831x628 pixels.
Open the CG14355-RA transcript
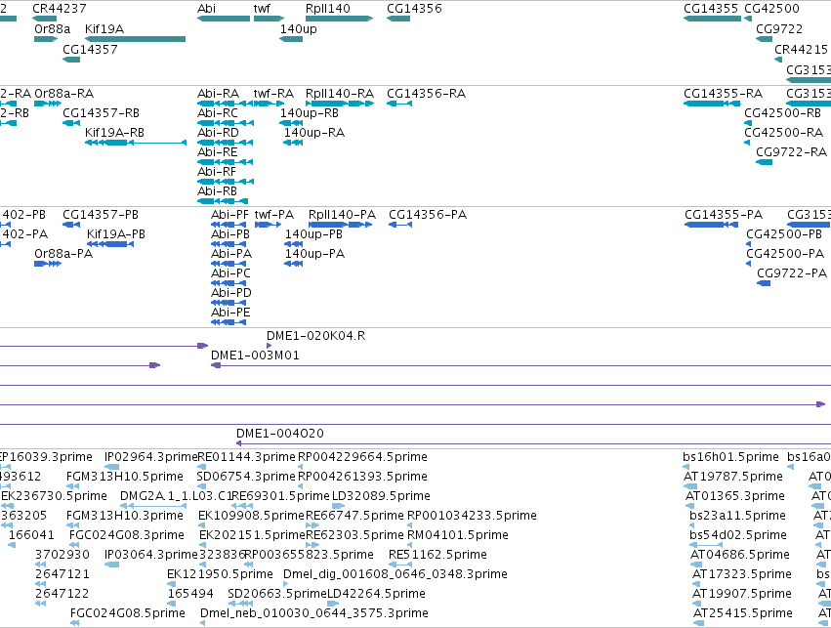712,104
